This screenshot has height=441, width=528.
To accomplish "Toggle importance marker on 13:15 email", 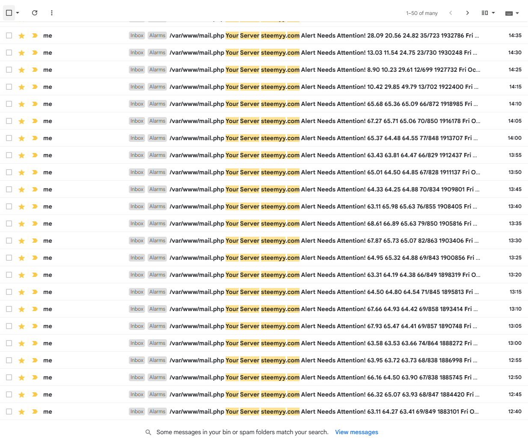I will coord(35,292).
